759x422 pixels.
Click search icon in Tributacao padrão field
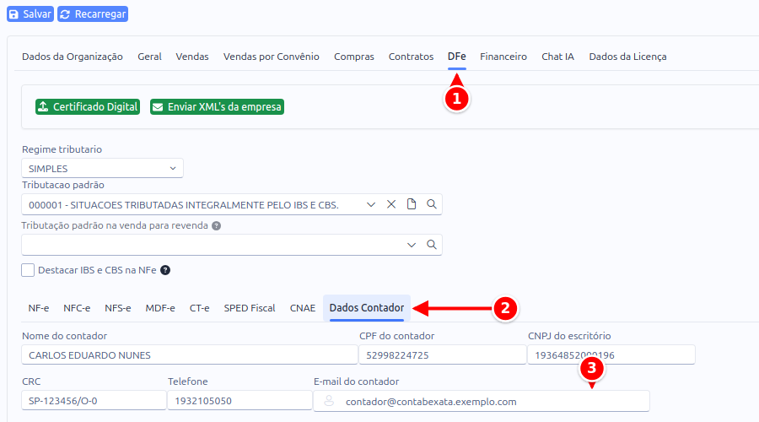coord(431,204)
